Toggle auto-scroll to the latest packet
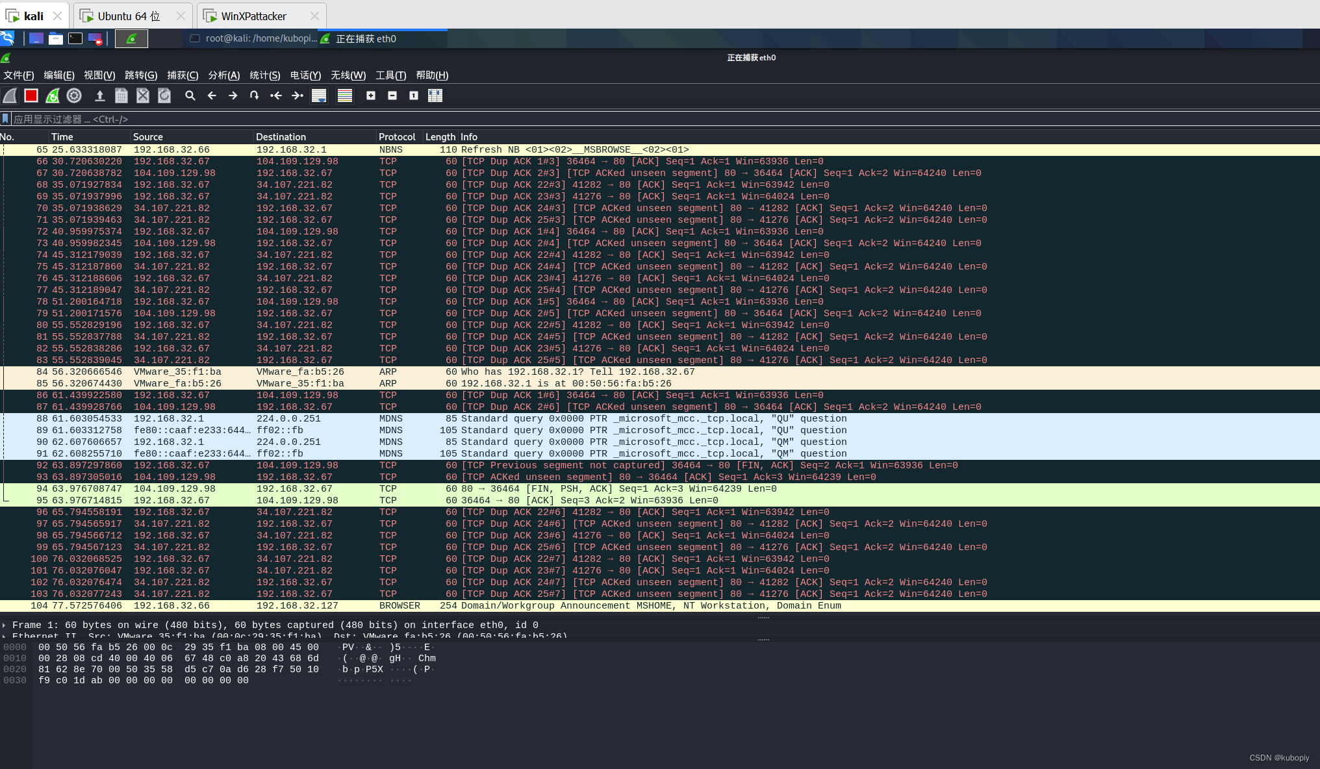 [x=319, y=95]
